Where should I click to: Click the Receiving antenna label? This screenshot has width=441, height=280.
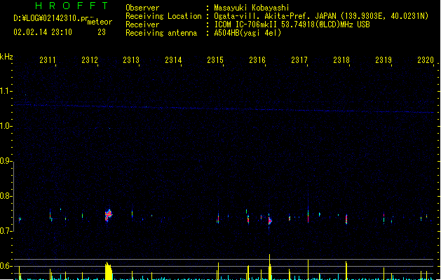[161, 33]
